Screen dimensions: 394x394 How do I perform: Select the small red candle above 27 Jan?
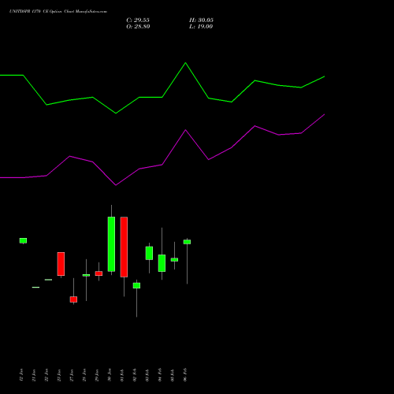[x=73, y=299]
